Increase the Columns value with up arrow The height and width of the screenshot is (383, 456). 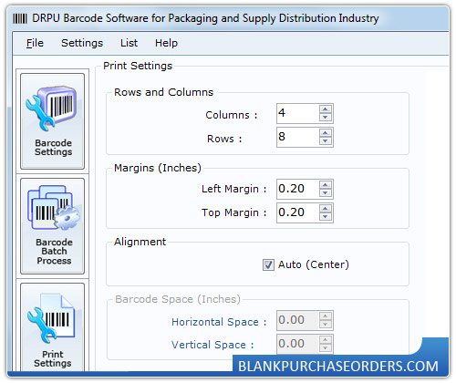click(326, 109)
